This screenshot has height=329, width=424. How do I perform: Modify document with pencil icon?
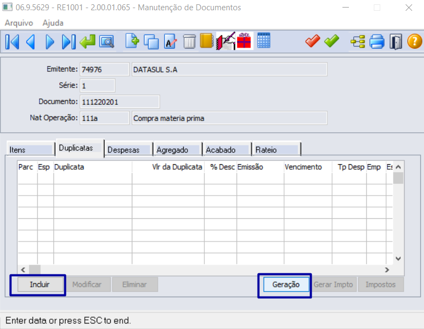170,42
